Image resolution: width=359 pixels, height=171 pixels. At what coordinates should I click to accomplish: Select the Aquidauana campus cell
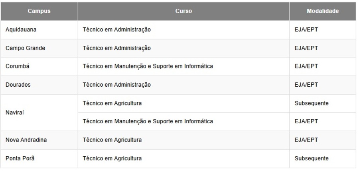point(20,30)
